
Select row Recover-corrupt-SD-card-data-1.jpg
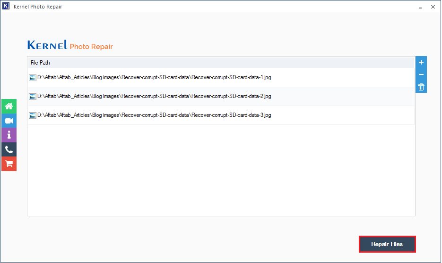pos(221,78)
